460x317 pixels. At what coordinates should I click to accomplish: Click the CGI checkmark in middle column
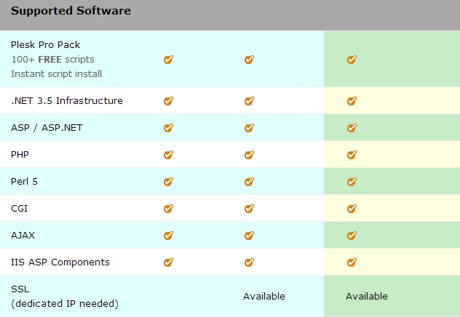pos(249,209)
